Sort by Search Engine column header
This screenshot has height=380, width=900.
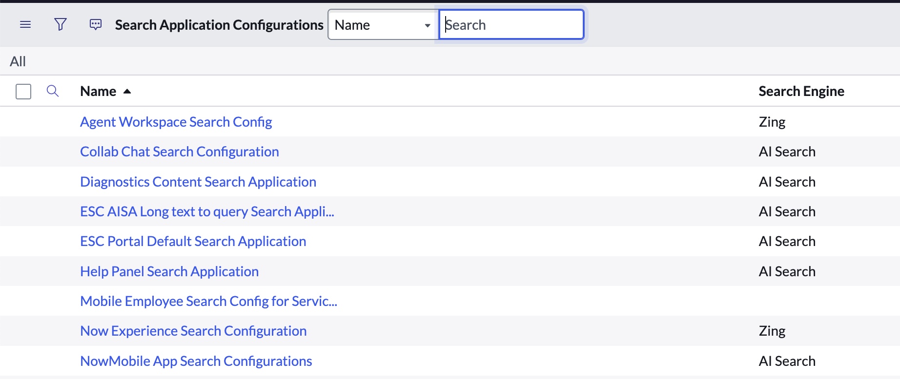tap(801, 91)
